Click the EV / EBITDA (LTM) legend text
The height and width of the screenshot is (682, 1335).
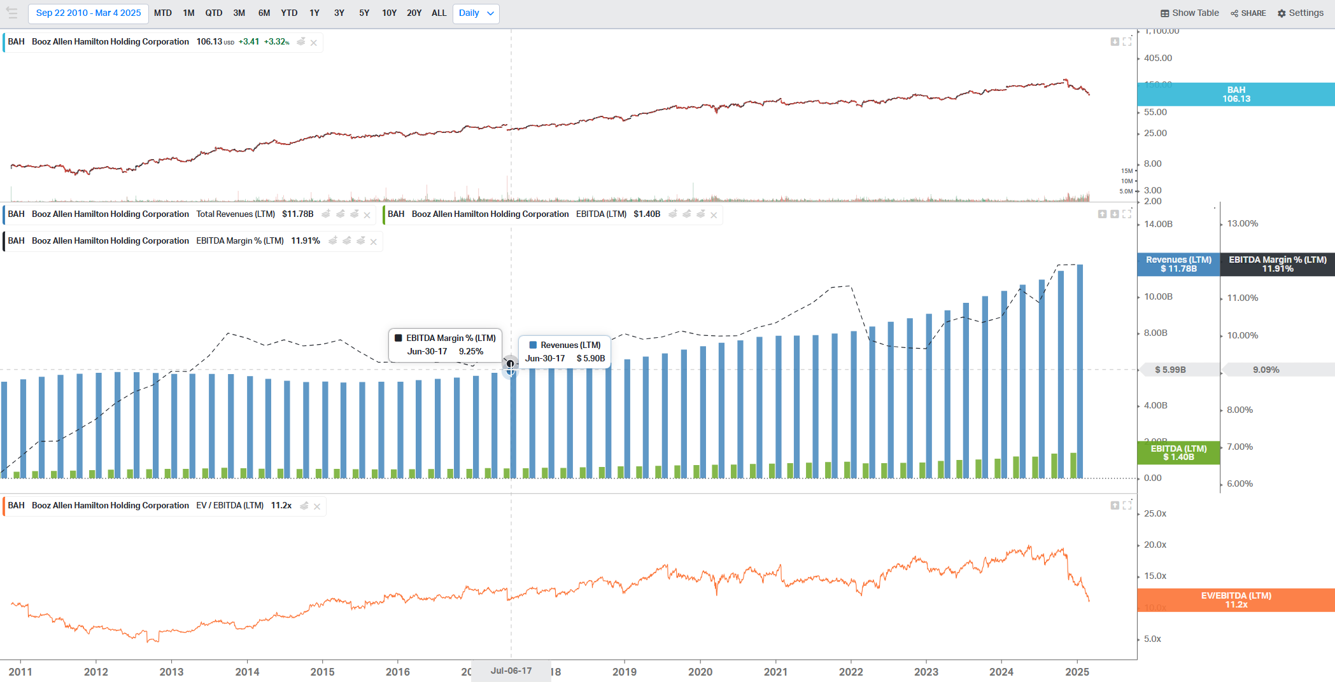click(x=230, y=505)
